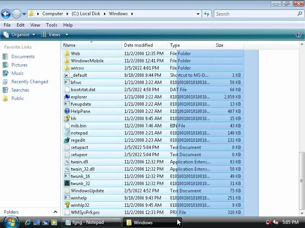Select the bootstat.dat file icon
The height and width of the screenshot is (228, 305).
pos(67,89)
